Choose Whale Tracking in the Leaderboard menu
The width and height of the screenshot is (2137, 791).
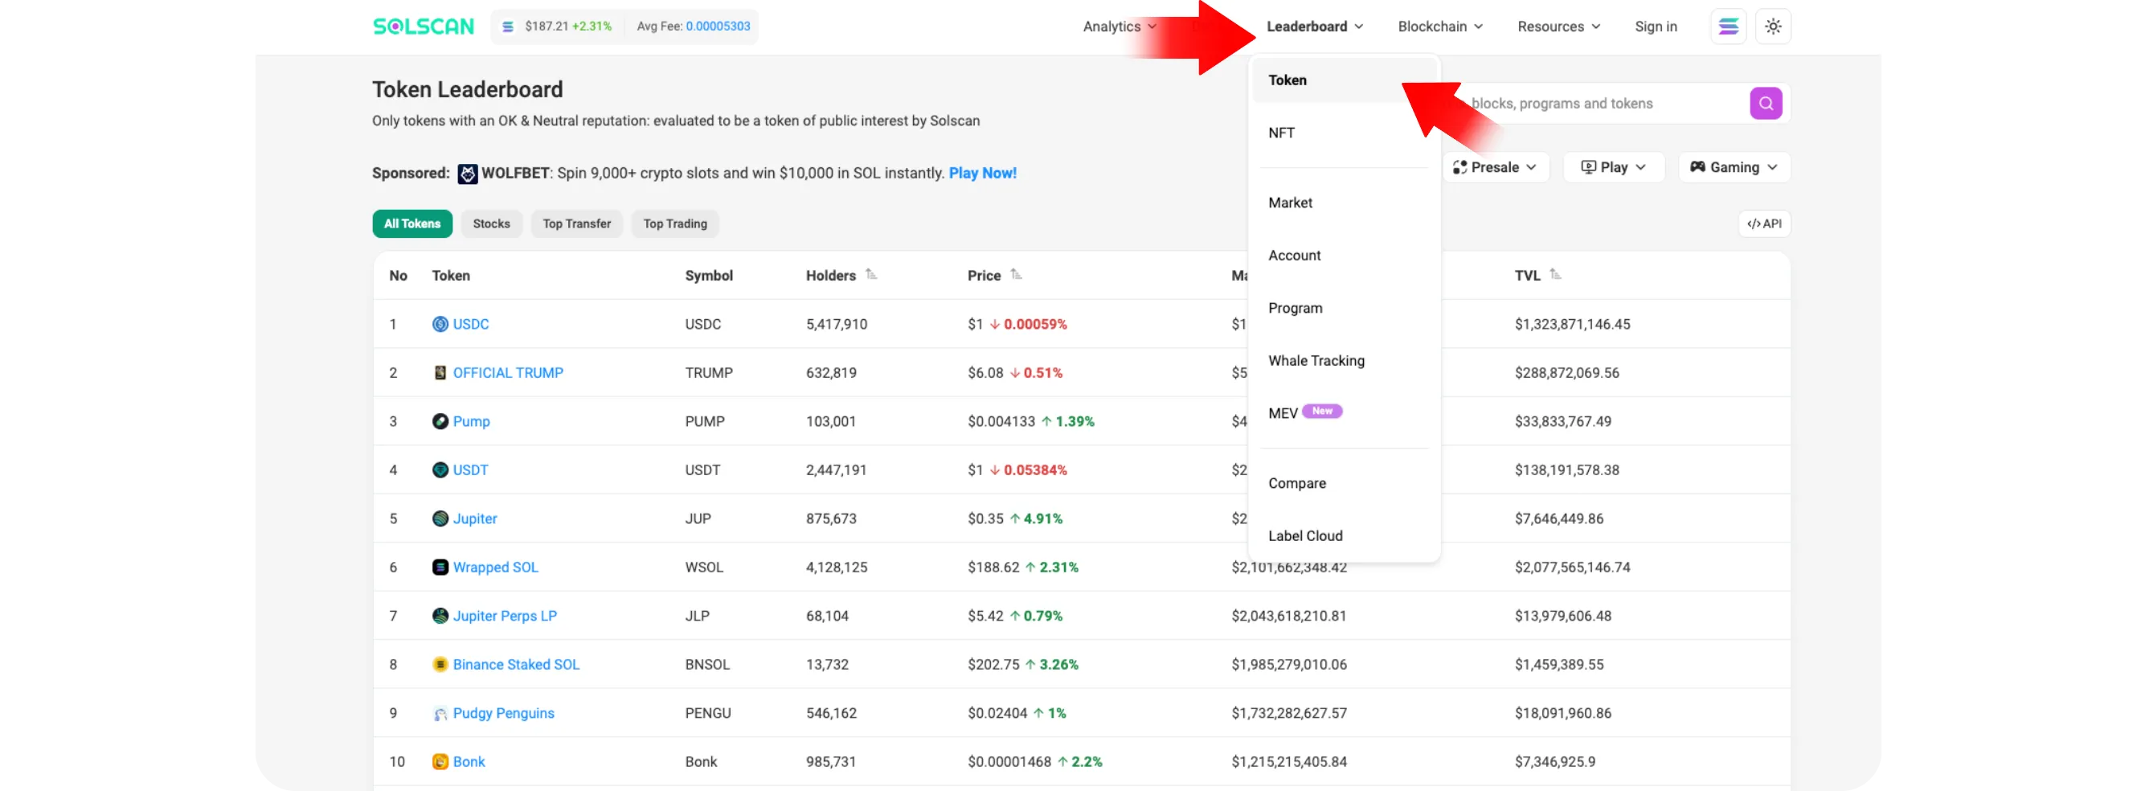[x=1316, y=361]
